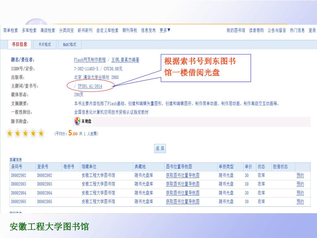
Task: Click author link 王炯,姜真杰编著
Action: pos(125,60)
